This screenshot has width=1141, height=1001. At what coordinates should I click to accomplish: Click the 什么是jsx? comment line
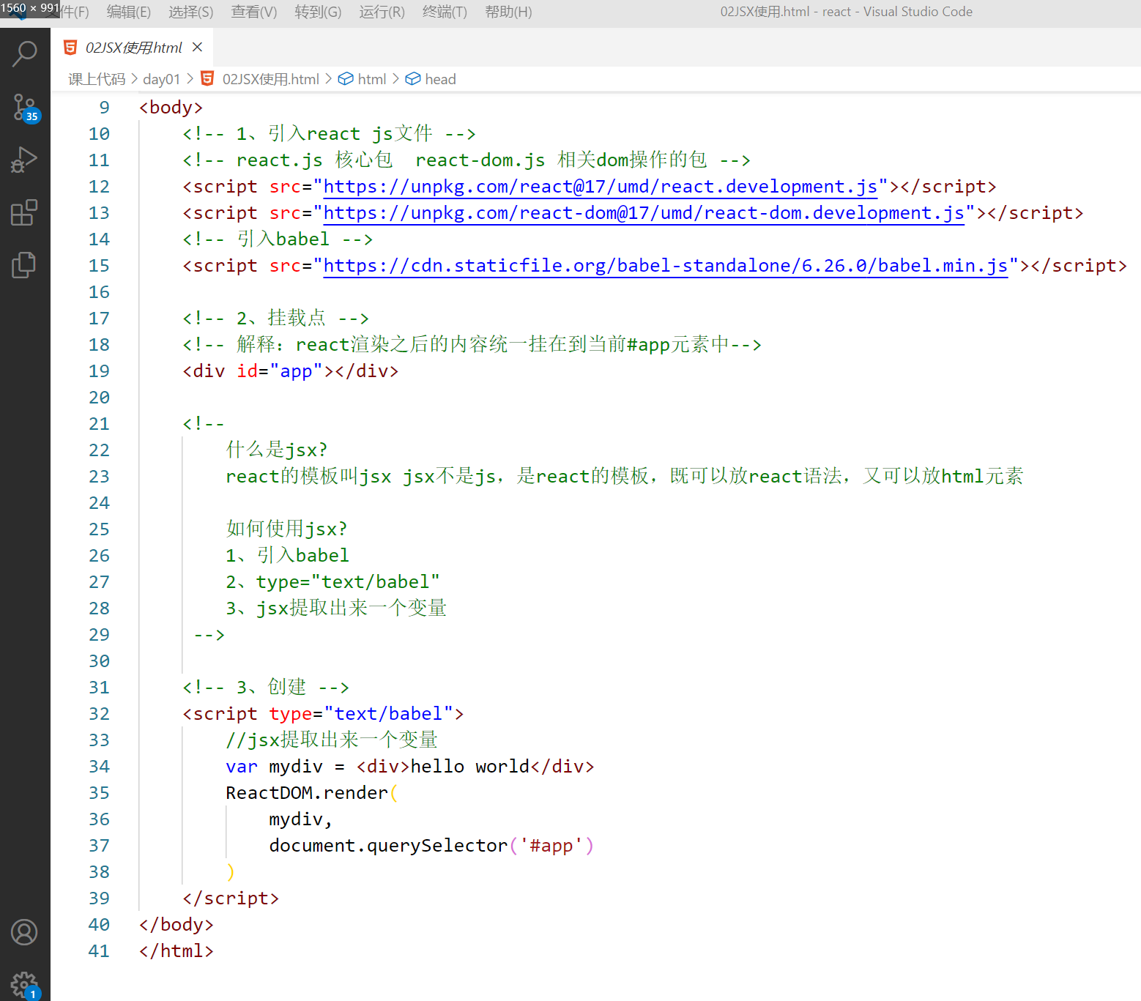[x=276, y=450]
